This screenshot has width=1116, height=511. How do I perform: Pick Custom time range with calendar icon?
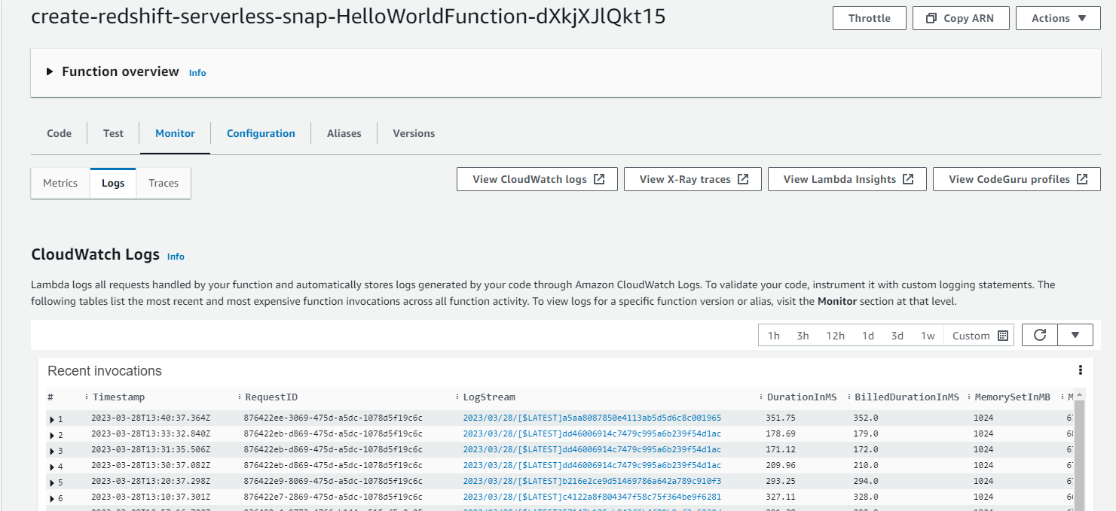980,336
